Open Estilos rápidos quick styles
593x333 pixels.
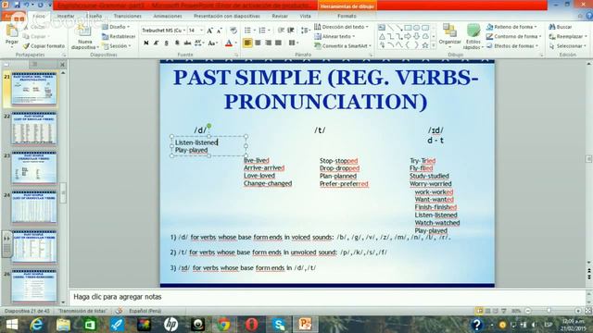click(473, 37)
